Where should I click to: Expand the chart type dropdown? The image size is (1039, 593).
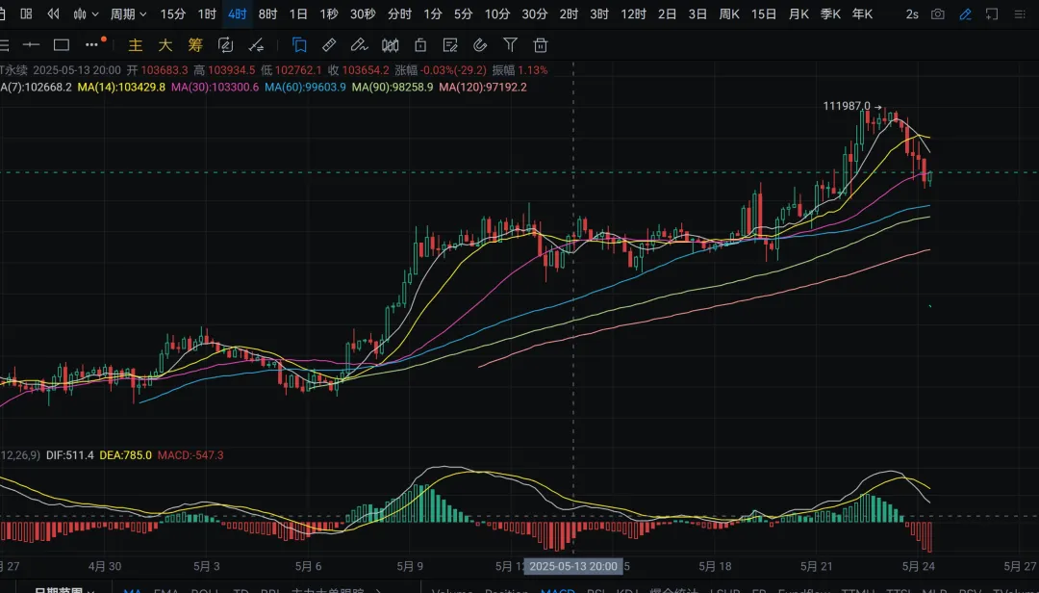86,14
